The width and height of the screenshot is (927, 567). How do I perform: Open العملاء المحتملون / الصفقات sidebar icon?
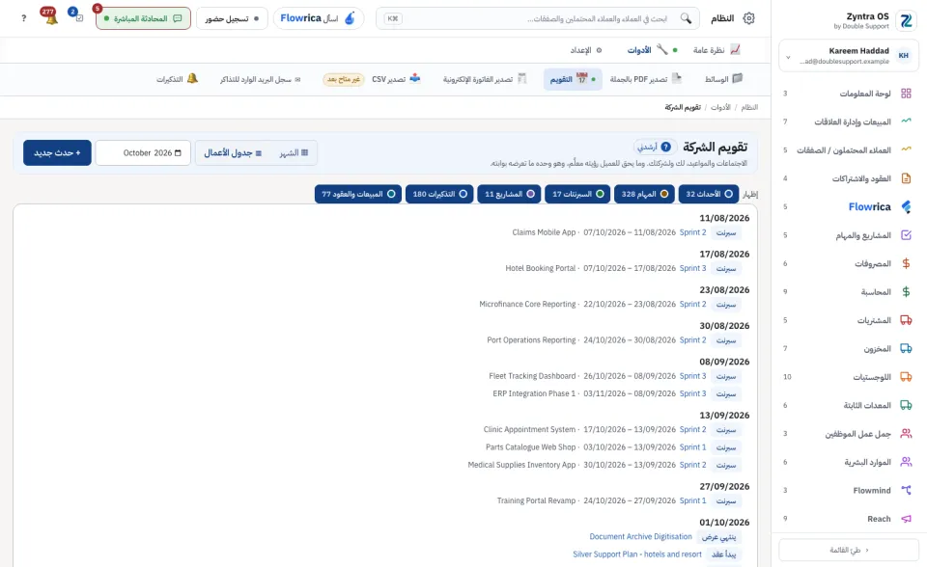point(906,150)
